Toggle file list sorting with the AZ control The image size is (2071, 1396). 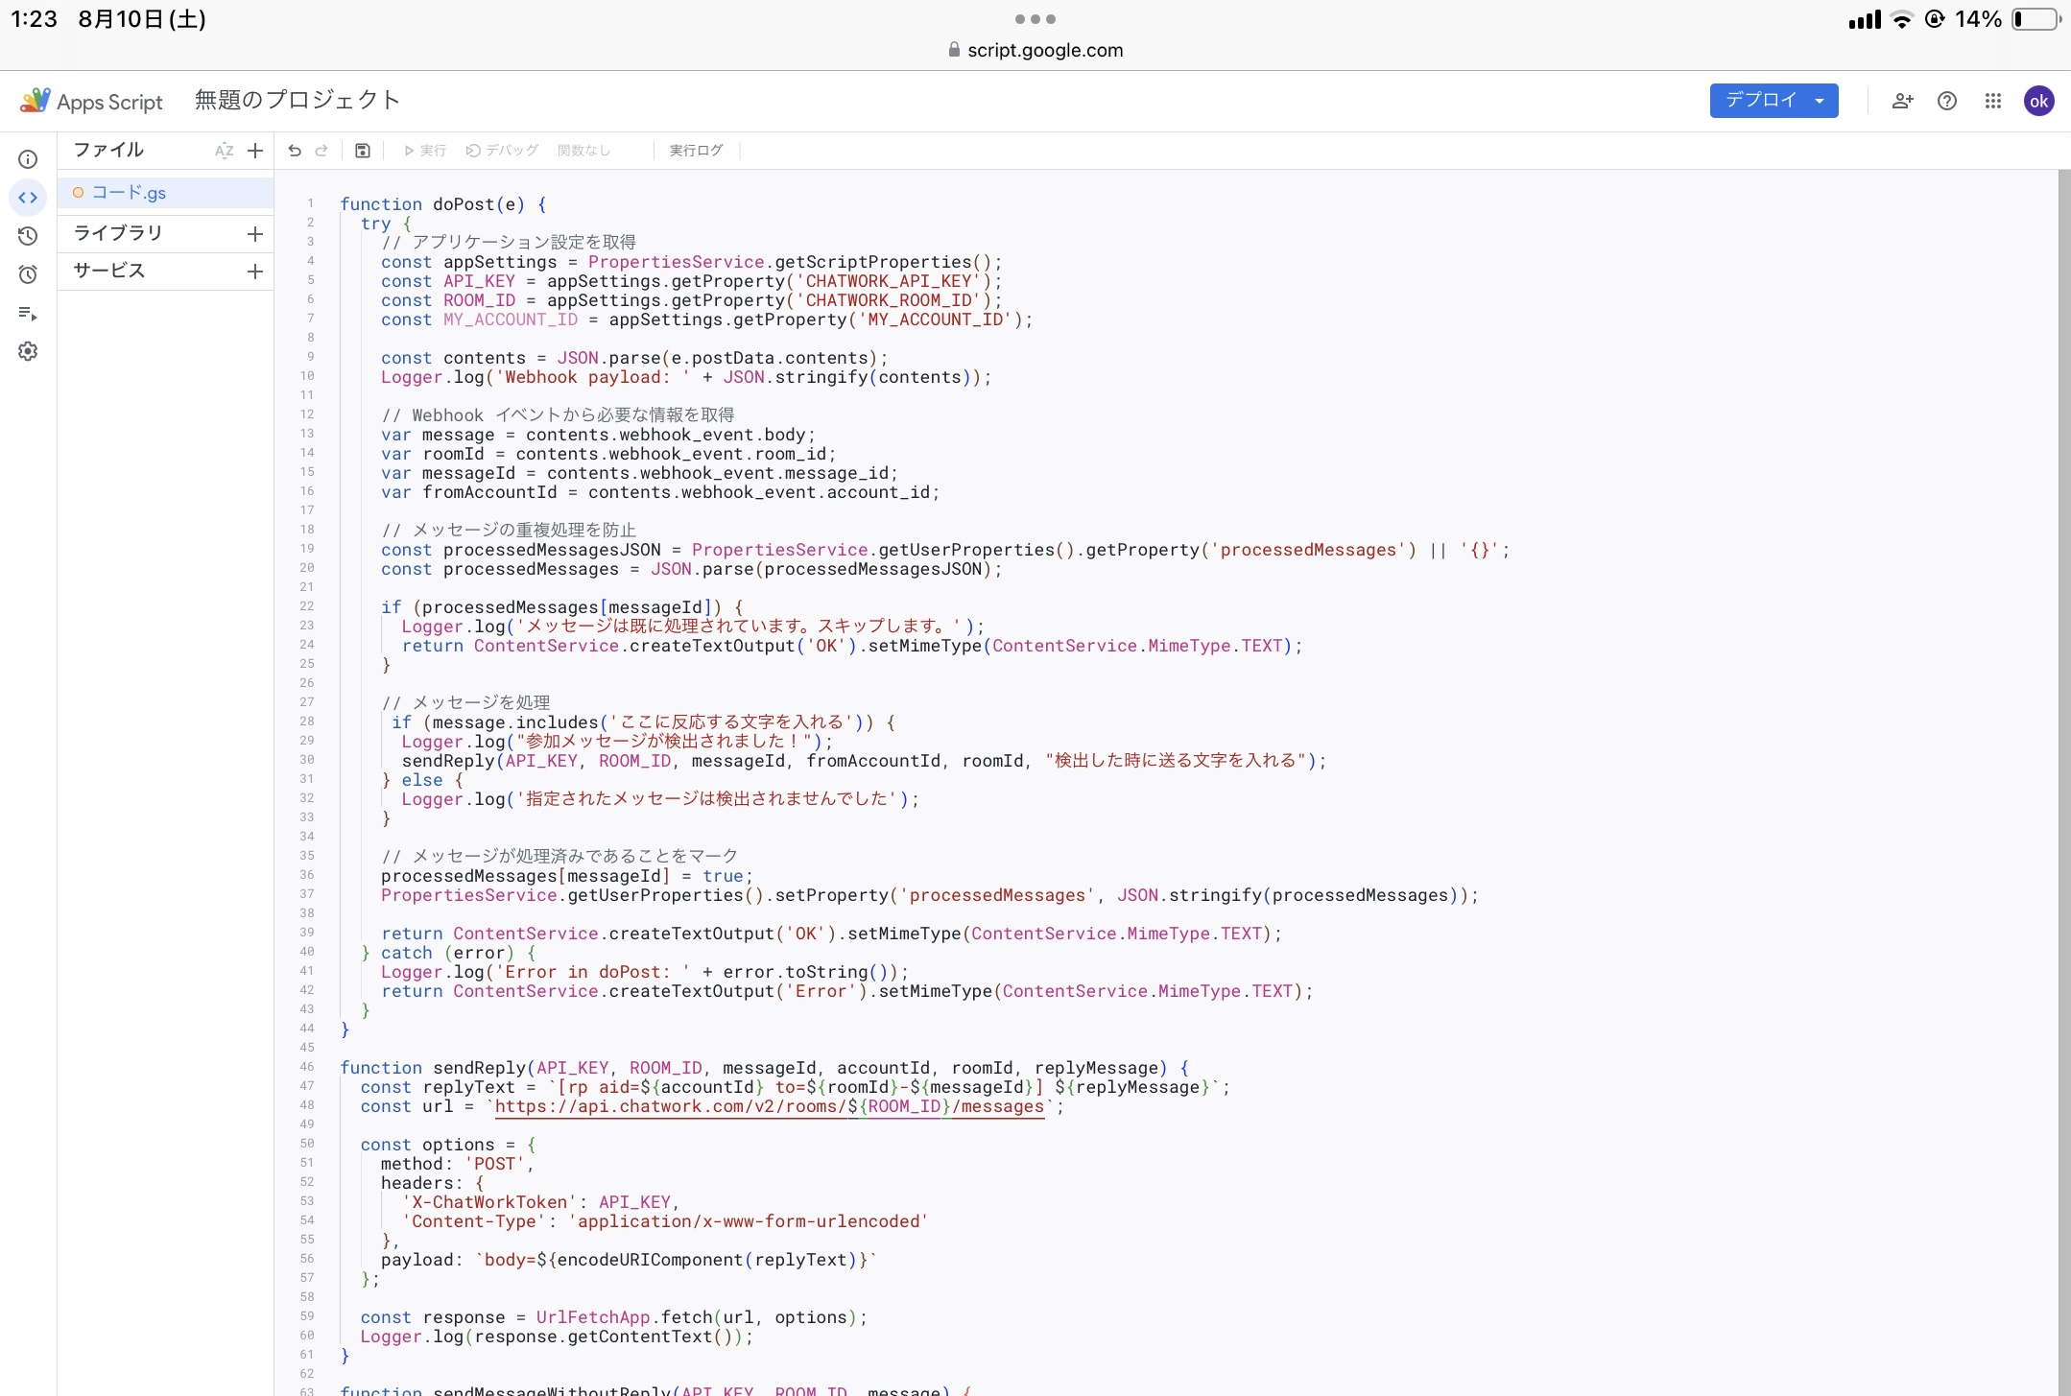click(225, 150)
